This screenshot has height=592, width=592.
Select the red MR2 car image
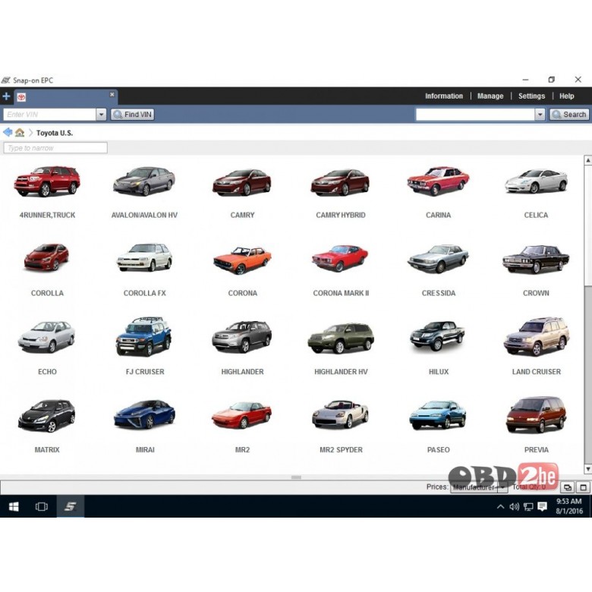pyautogui.click(x=242, y=415)
